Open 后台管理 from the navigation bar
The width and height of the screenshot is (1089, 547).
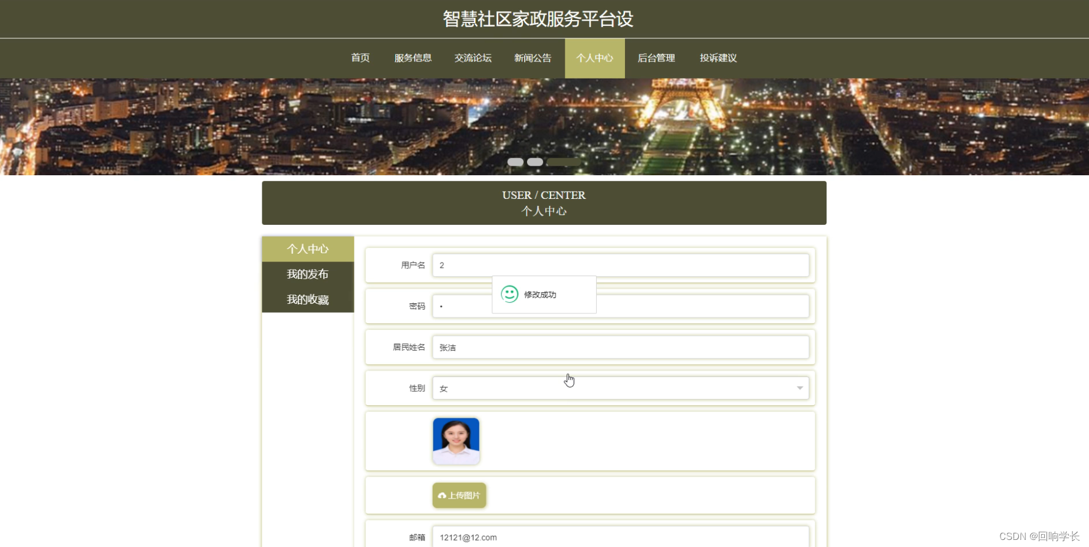[x=656, y=58]
